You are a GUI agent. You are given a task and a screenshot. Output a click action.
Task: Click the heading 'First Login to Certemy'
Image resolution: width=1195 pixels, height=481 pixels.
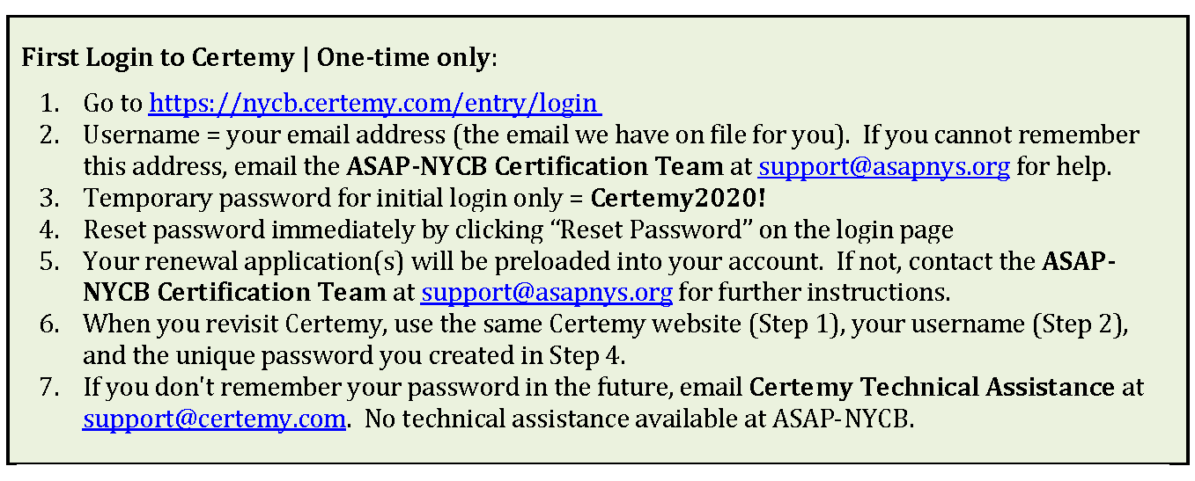[158, 59]
